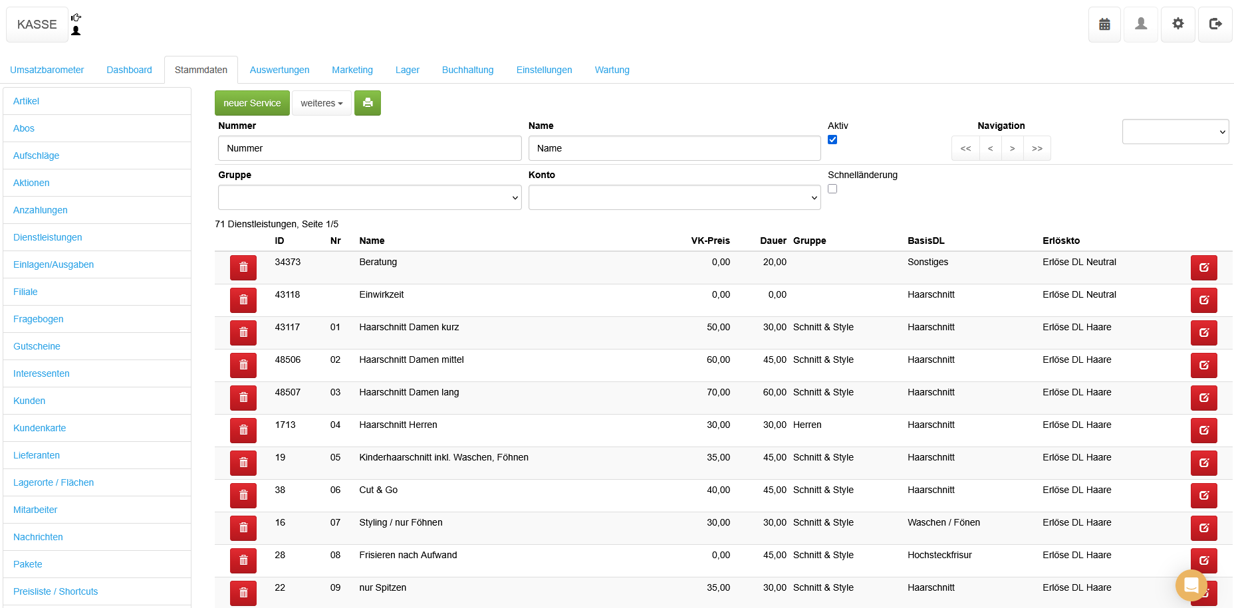Open the weiteres dropdown menu

[321, 103]
